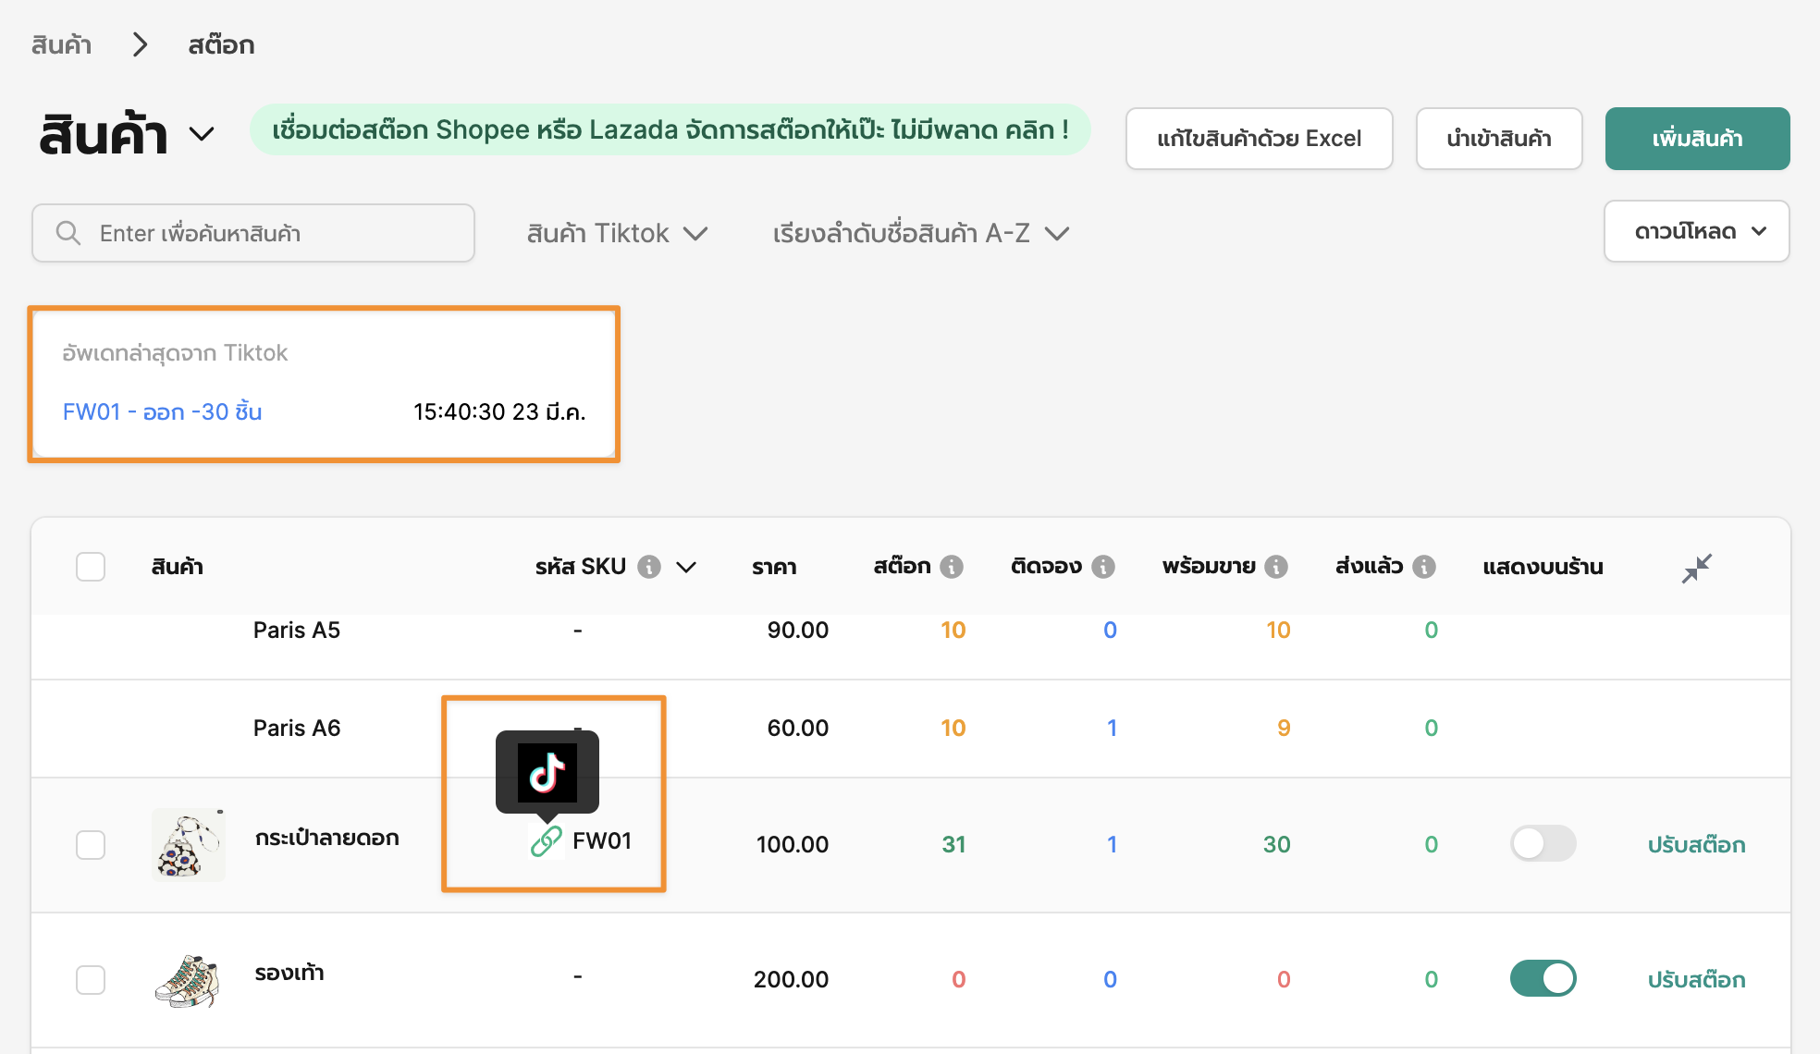Click the info icon next to ส่งแล้ว
The width and height of the screenshot is (1820, 1054).
point(1424,567)
